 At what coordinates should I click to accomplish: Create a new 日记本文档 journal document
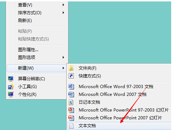(x=119, y=102)
